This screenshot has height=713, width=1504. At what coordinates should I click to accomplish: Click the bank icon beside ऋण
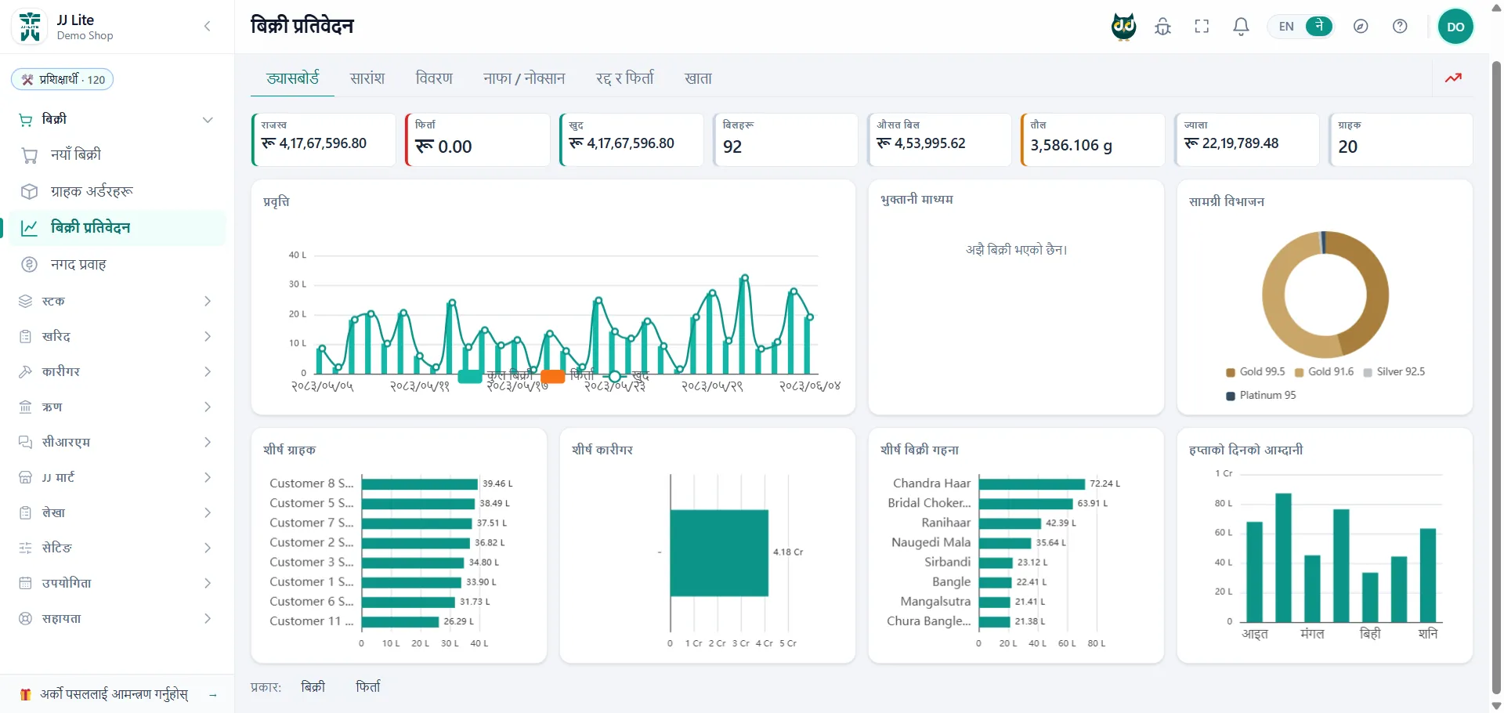click(25, 407)
